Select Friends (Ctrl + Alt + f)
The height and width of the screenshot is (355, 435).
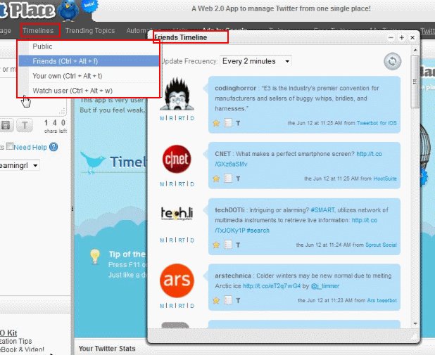click(x=89, y=61)
